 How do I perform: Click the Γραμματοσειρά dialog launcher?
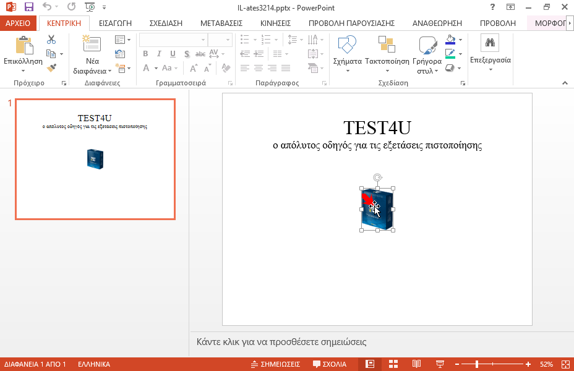(x=230, y=83)
